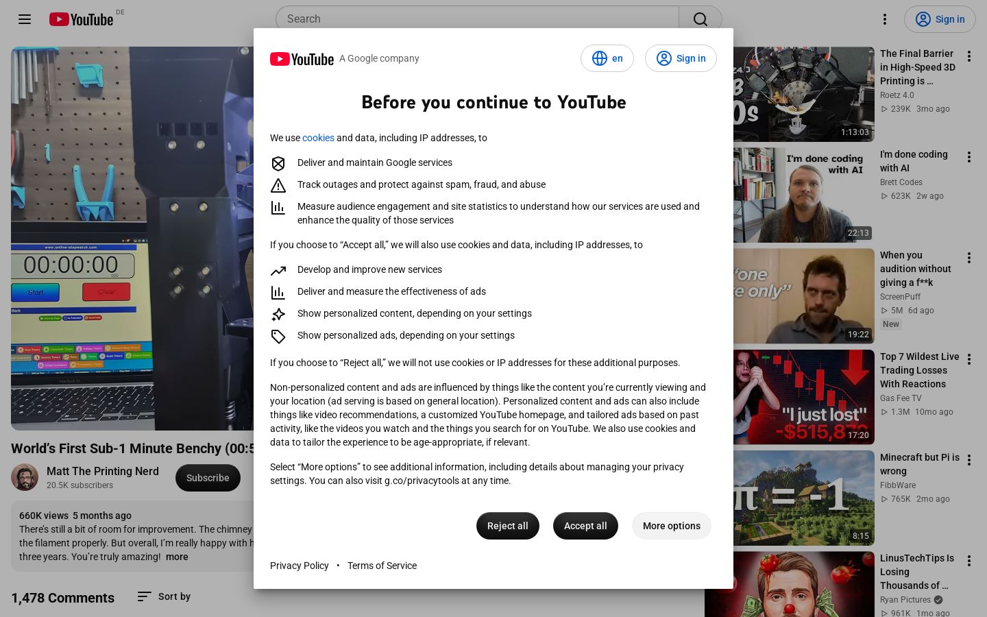Click the Before you continue to YouTube heading
987x617 pixels.
click(x=493, y=102)
